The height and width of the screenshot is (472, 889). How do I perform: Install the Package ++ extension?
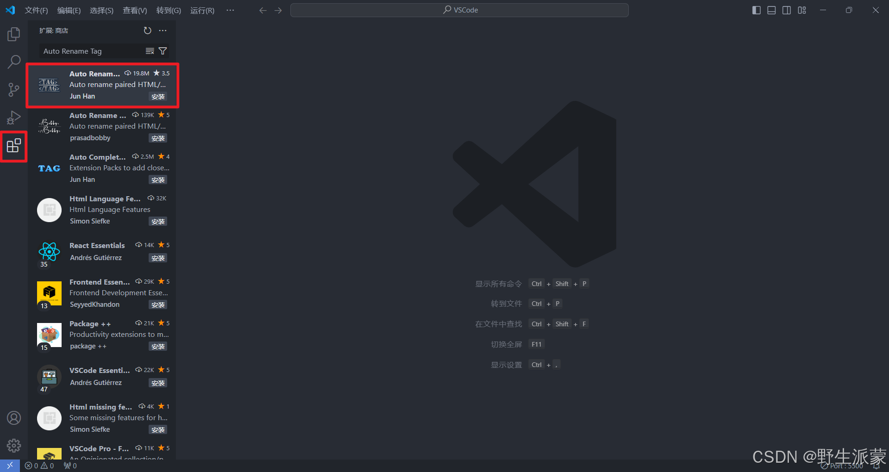click(158, 346)
